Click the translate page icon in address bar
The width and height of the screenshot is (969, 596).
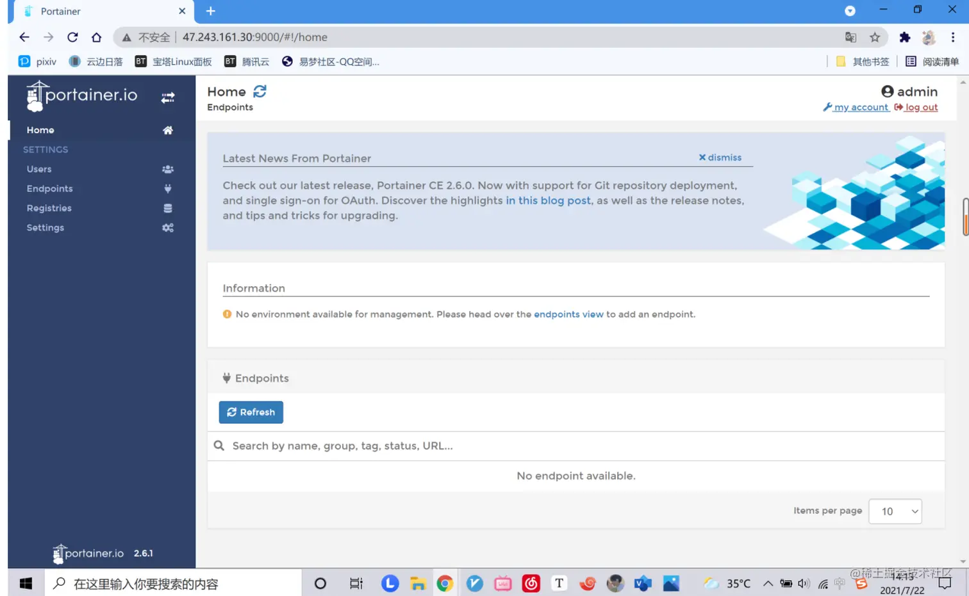coord(850,37)
